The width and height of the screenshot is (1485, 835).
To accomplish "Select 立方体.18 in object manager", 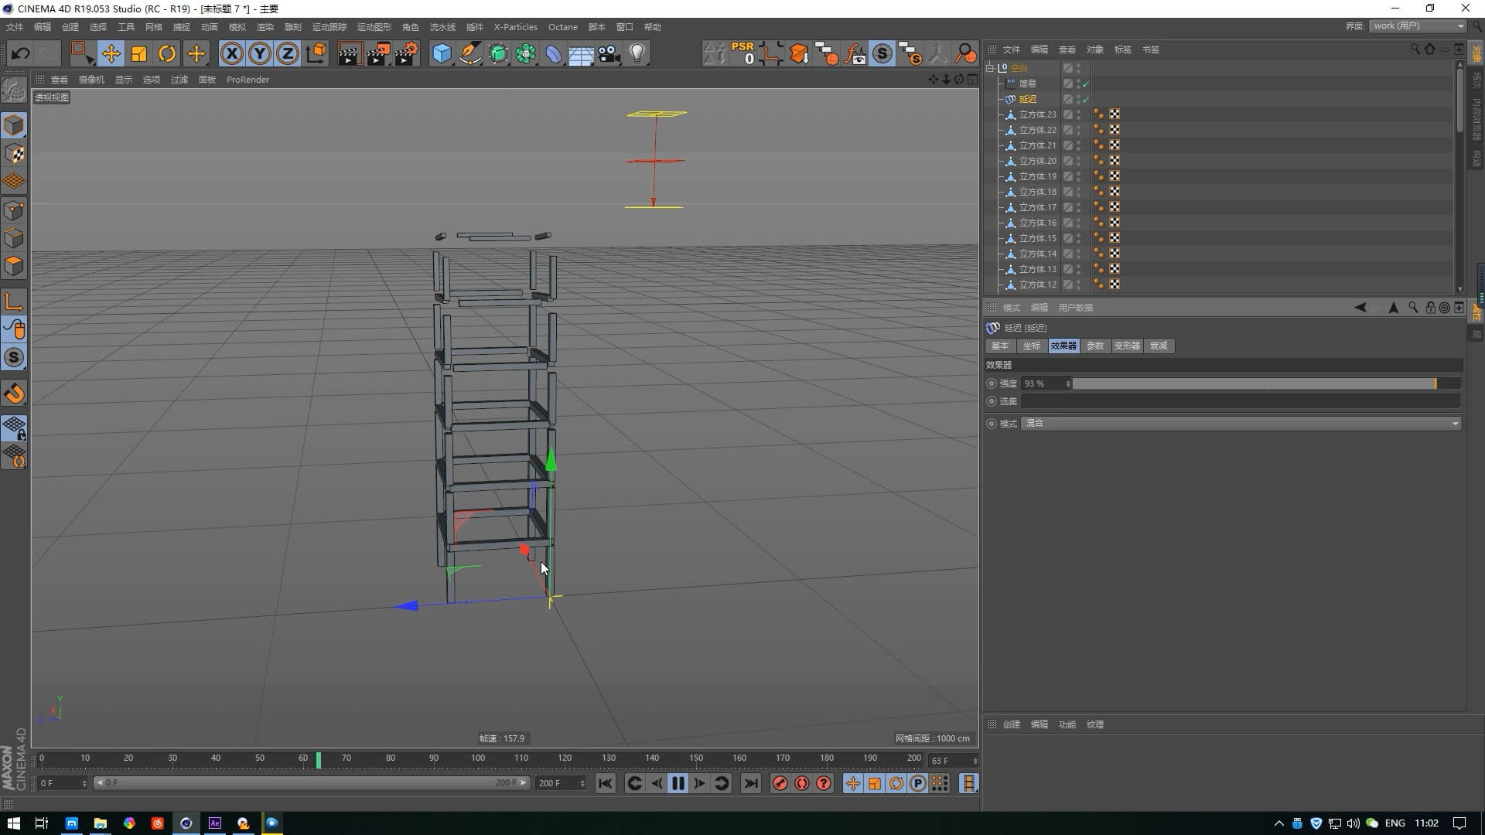I will click(x=1036, y=192).
